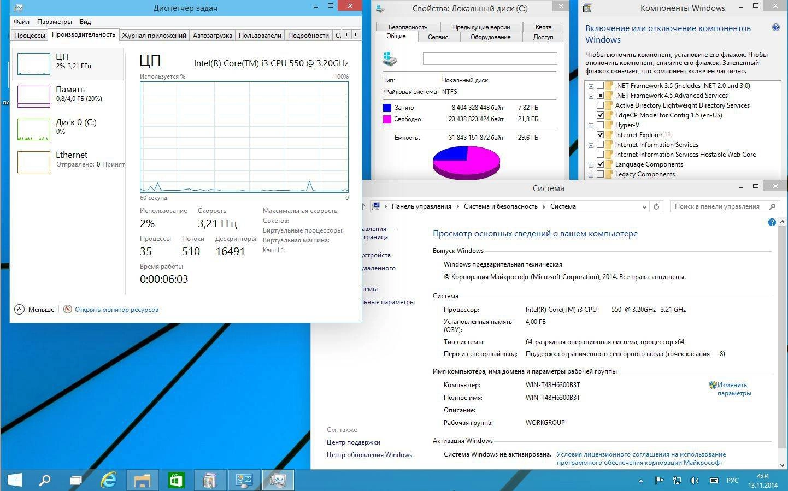Click search magnifier in control panel box
The image size is (788, 491).
pos(772,206)
